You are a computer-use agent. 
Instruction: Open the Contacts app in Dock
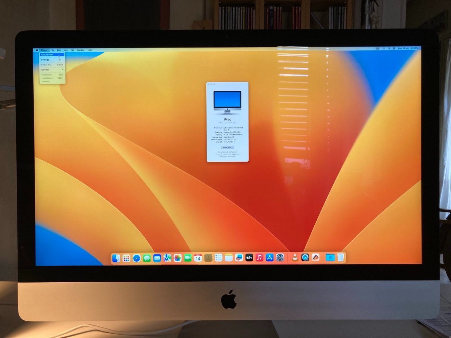(208, 258)
